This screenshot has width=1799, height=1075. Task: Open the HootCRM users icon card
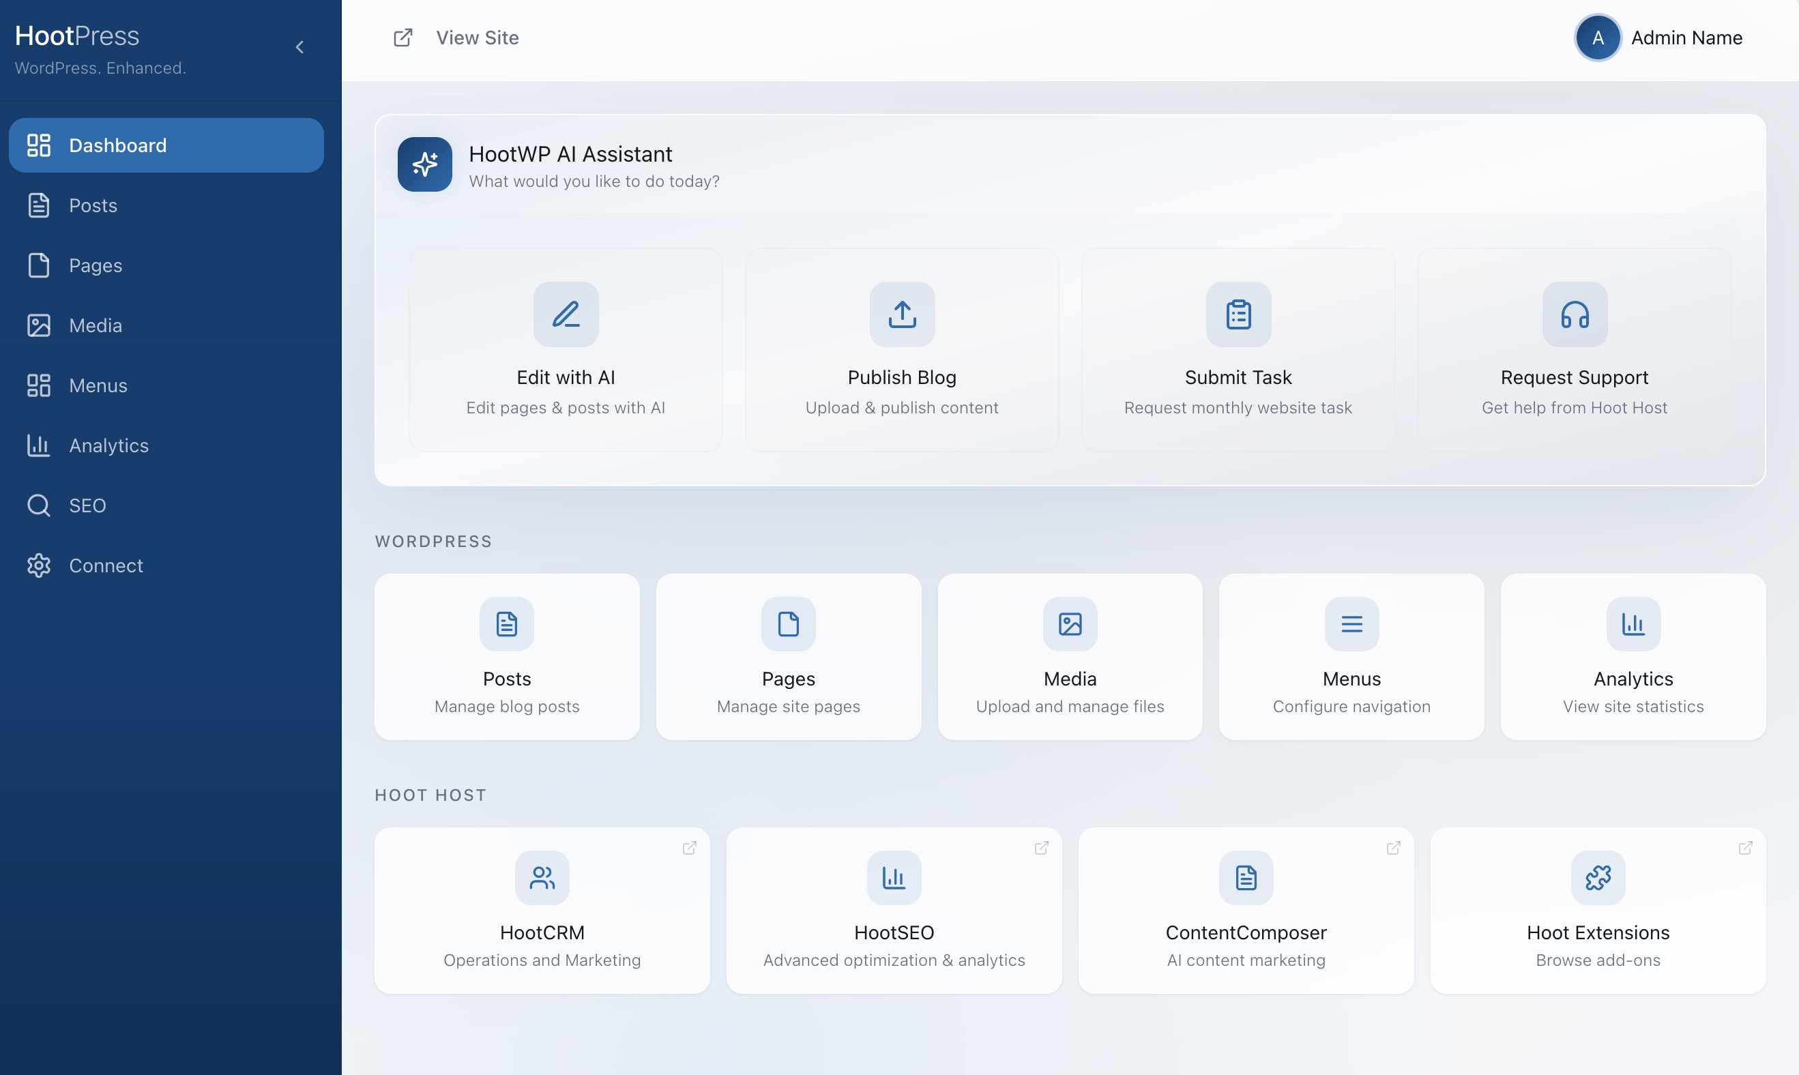pos(542,878)
